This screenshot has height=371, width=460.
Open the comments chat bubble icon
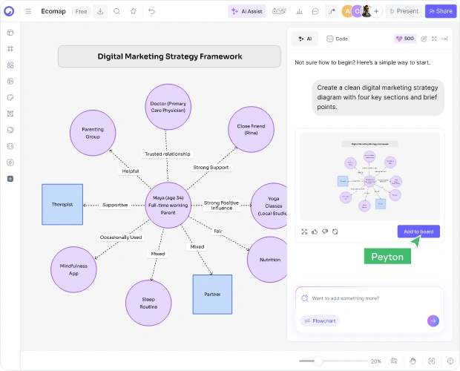(315, 11)
